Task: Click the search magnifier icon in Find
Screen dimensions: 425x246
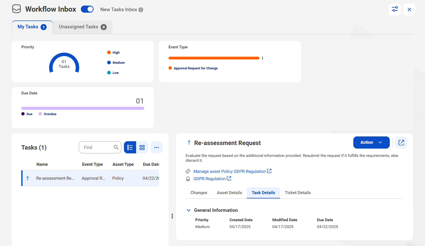Action: (x=116, y=147)
